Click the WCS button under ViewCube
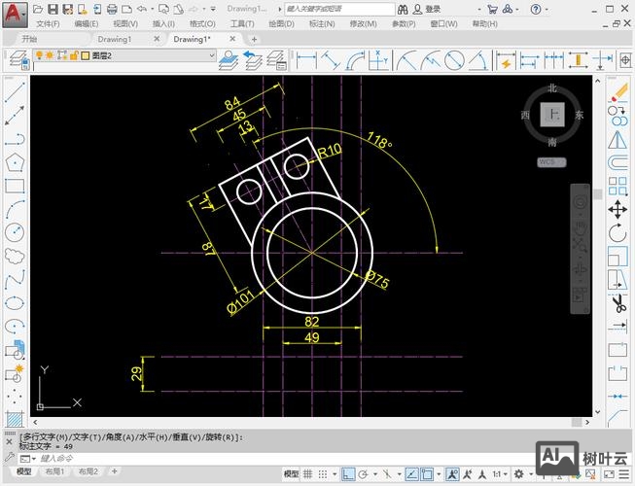Image resolution: width=635 pixels, height=486 pixels. pyautogui.click(x=551, y=161)
